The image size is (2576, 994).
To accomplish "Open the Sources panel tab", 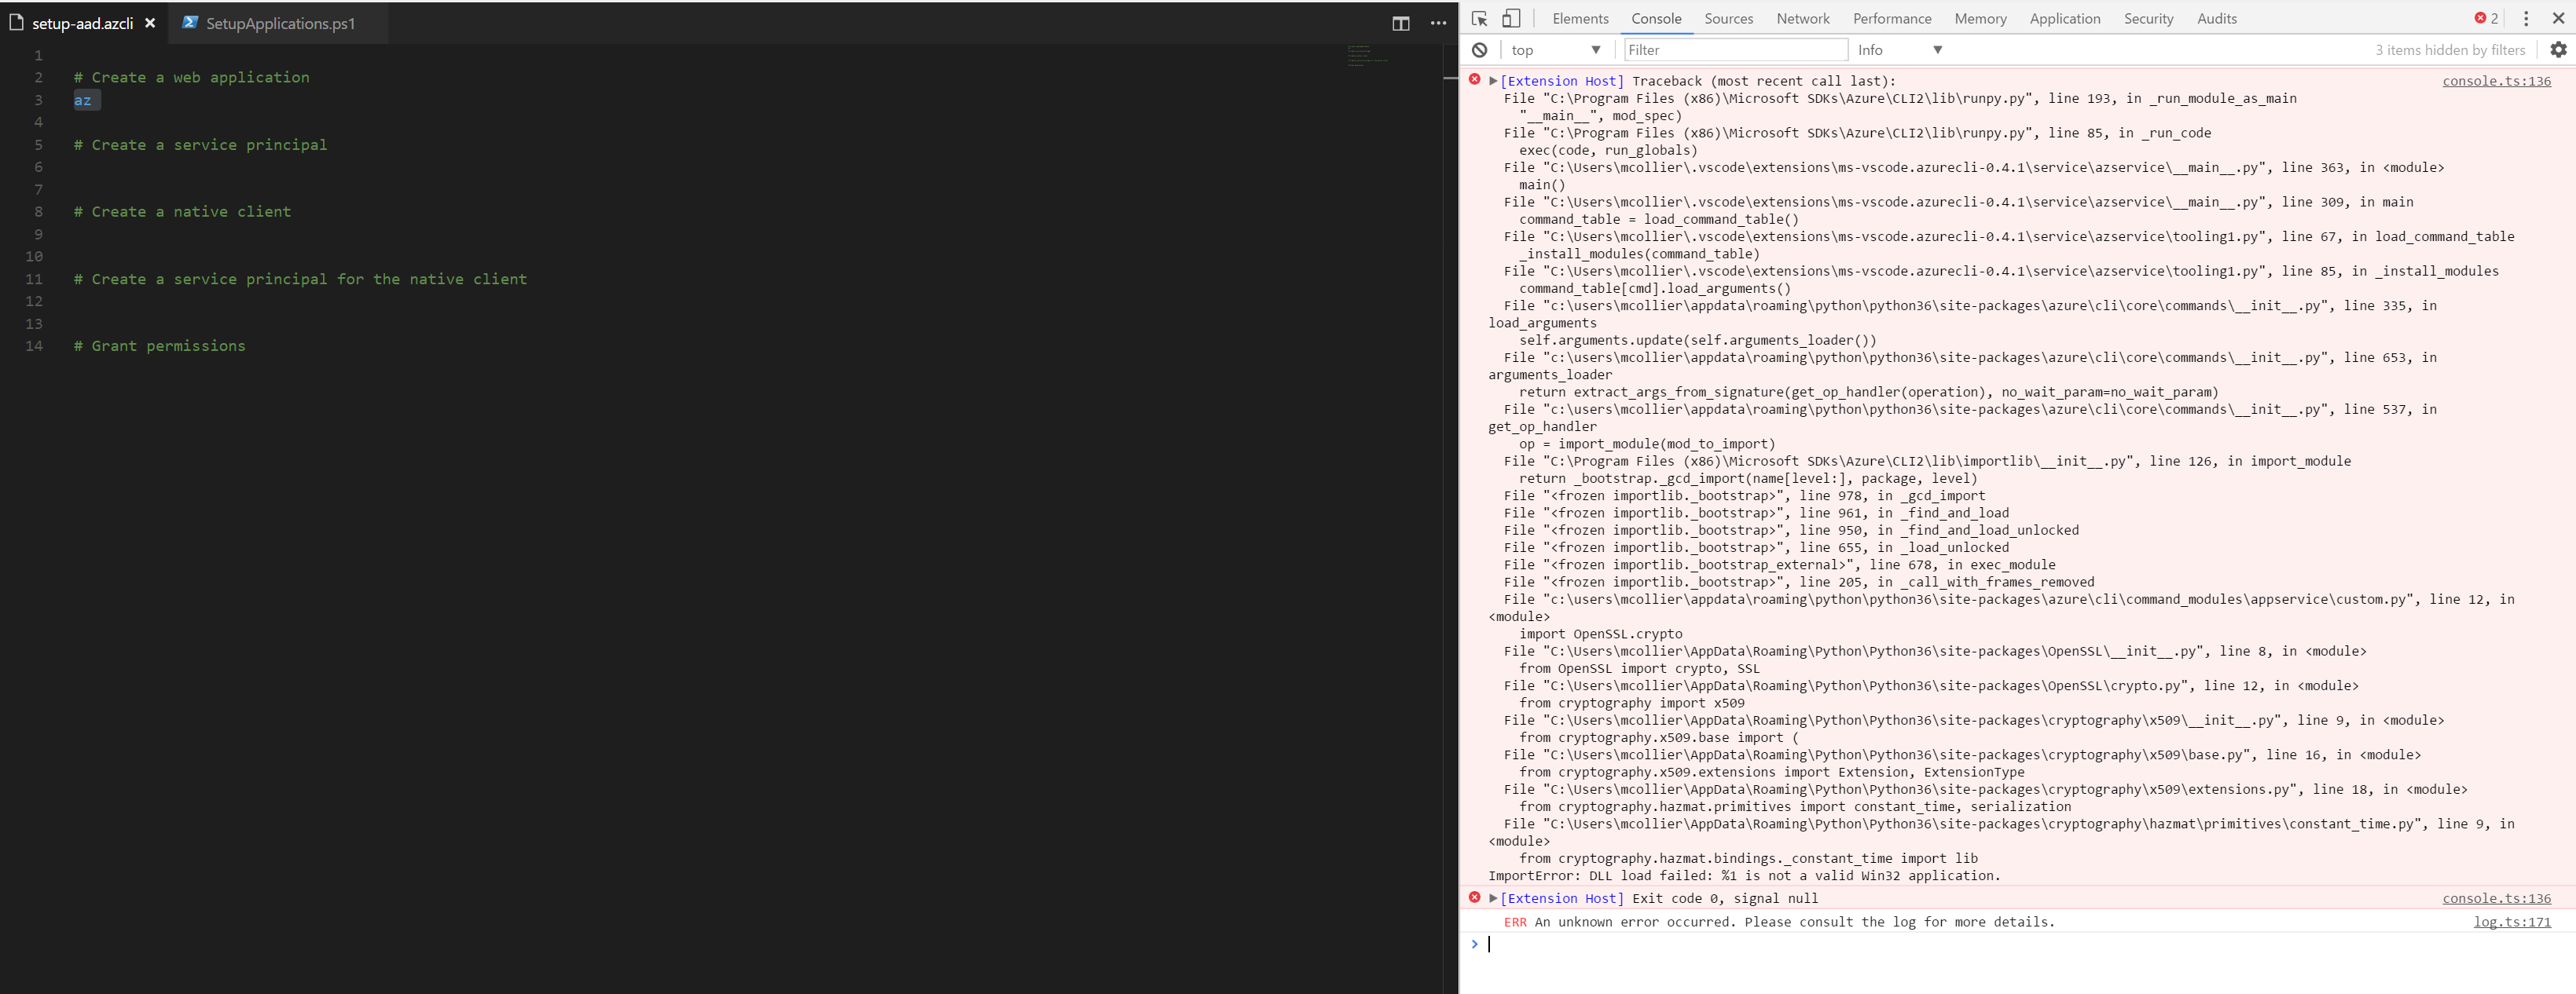I will (x=1728, y=19).
